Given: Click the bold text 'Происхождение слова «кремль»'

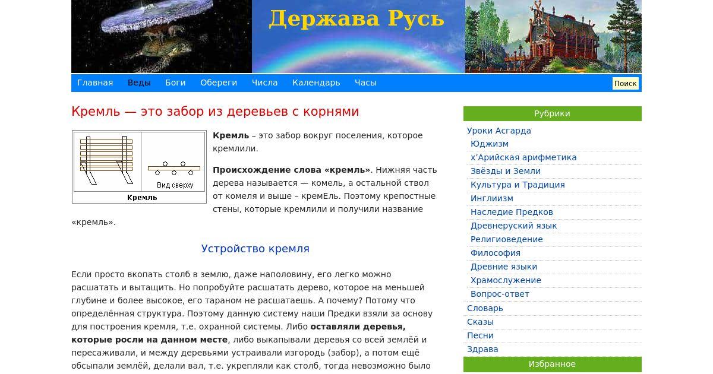Looking at the screenshot, I should coord(292,170).
